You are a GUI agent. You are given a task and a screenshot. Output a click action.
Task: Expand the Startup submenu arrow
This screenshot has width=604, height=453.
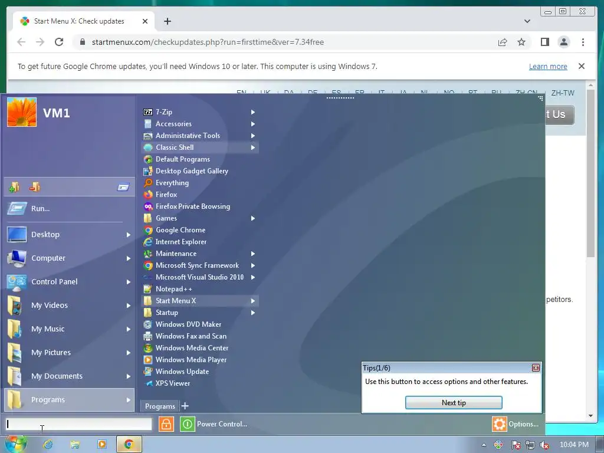pos(253,313)
